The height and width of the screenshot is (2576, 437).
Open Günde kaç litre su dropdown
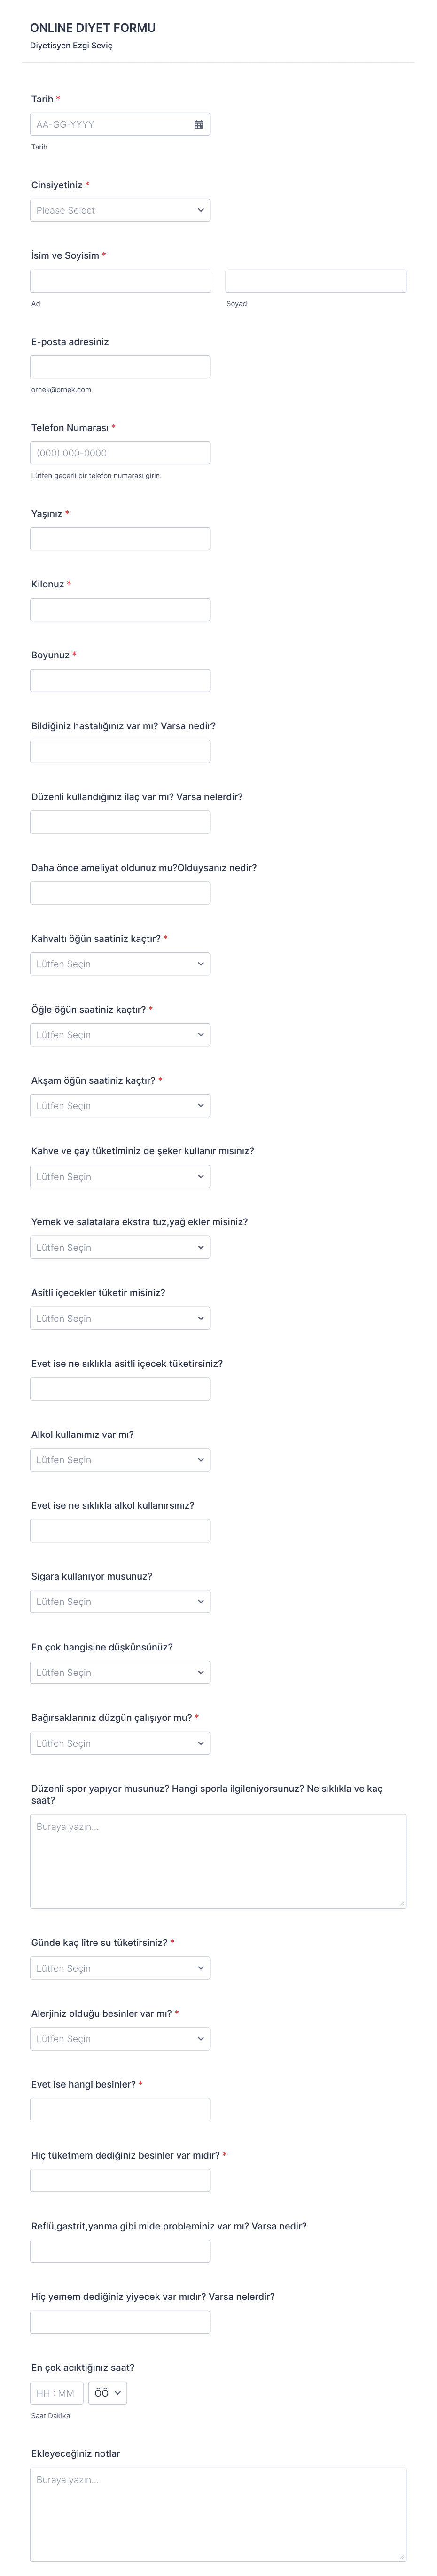tap(120, 1968)
